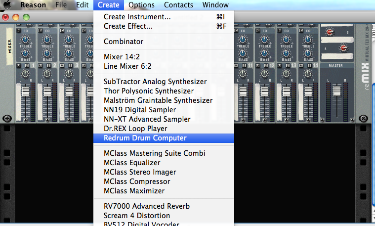Solo mixer channel 14
This screenshot has width=375, height=226.
(x=309, y=65)
